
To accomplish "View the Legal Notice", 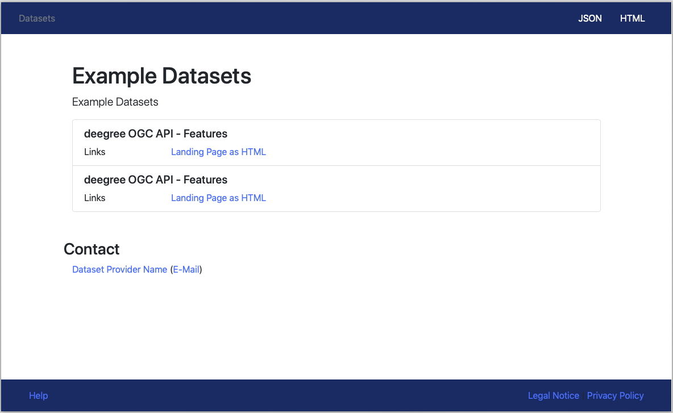I will (x=553, y=395).
